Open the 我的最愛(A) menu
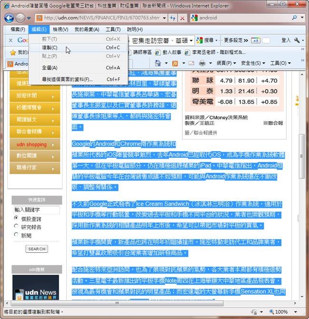The height and width of the screenshot is (319, 309). point(87,29)
